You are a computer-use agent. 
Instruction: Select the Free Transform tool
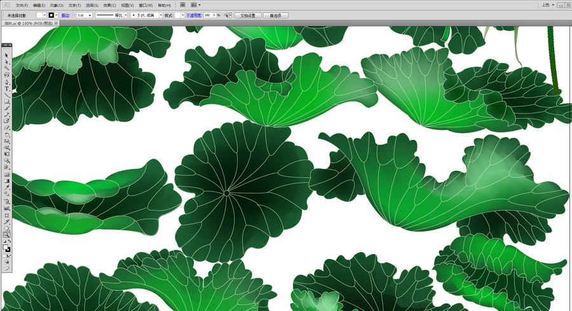[x=6, y=154]
